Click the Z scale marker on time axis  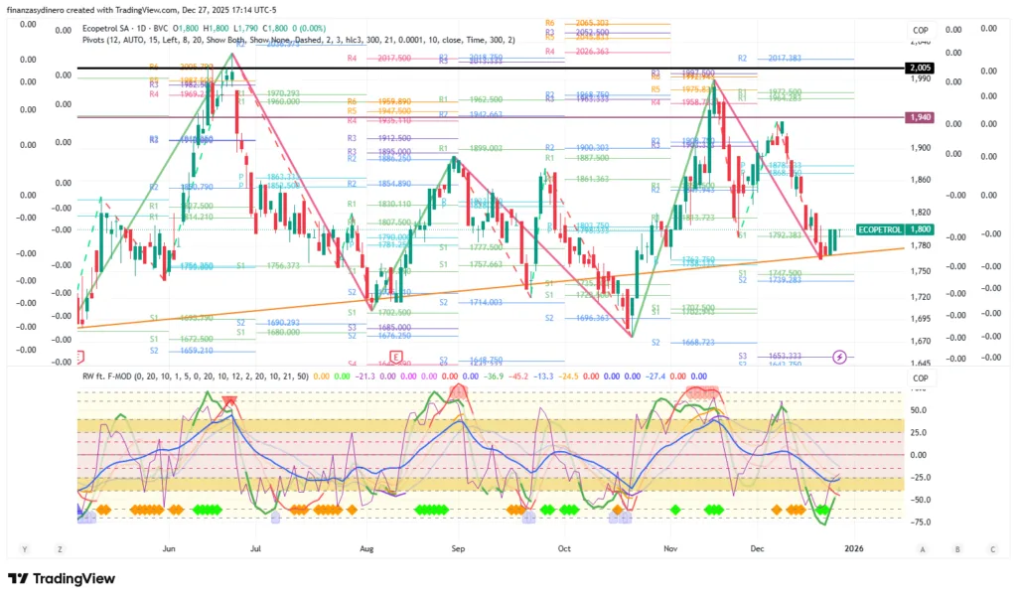click(x=60, y=548)
